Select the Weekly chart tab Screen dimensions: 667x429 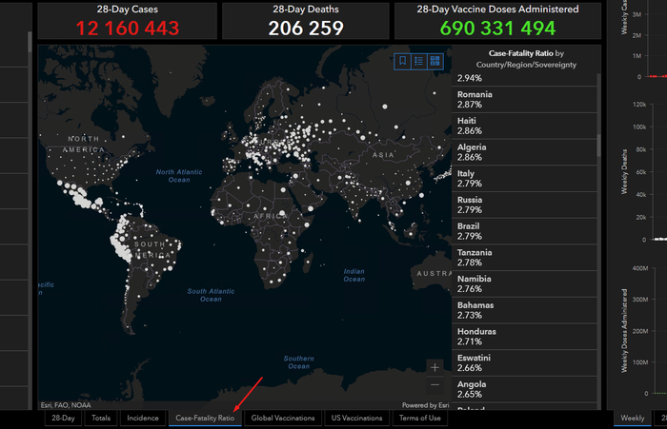(633, 418)
